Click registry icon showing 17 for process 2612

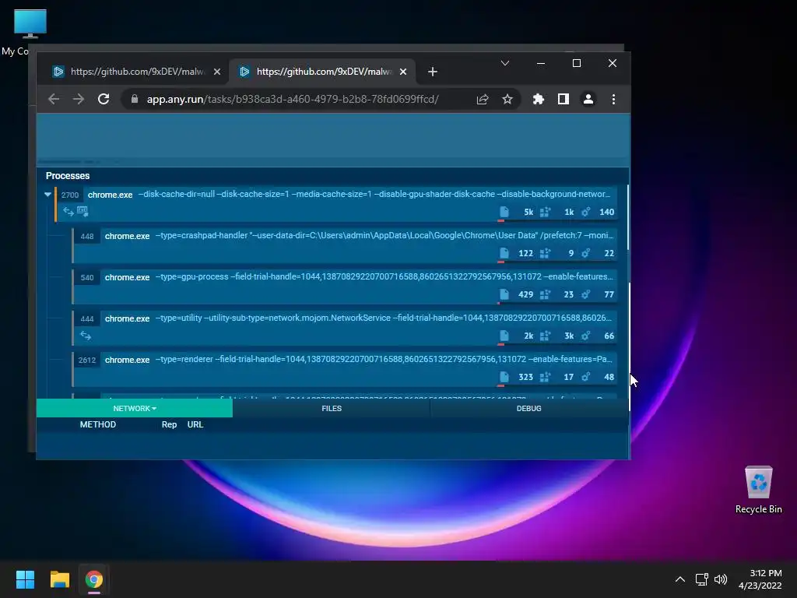click(545, 377)
